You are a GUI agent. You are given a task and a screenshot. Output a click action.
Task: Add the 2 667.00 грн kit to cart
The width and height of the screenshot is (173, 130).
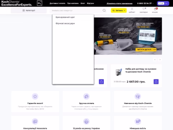click(x=156, y=82)
